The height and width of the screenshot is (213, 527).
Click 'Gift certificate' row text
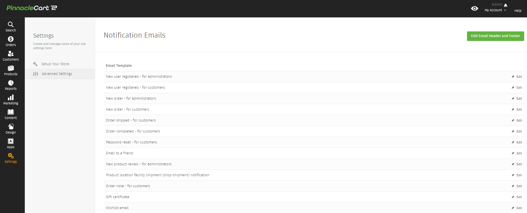pos(118,197)
